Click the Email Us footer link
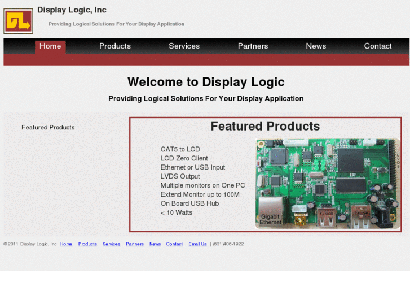This screenshot has height=308, width=410. (x=198, y=244)
